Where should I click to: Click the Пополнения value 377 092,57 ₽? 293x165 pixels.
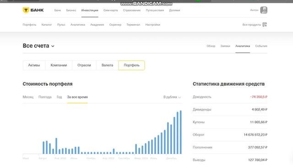258,148
